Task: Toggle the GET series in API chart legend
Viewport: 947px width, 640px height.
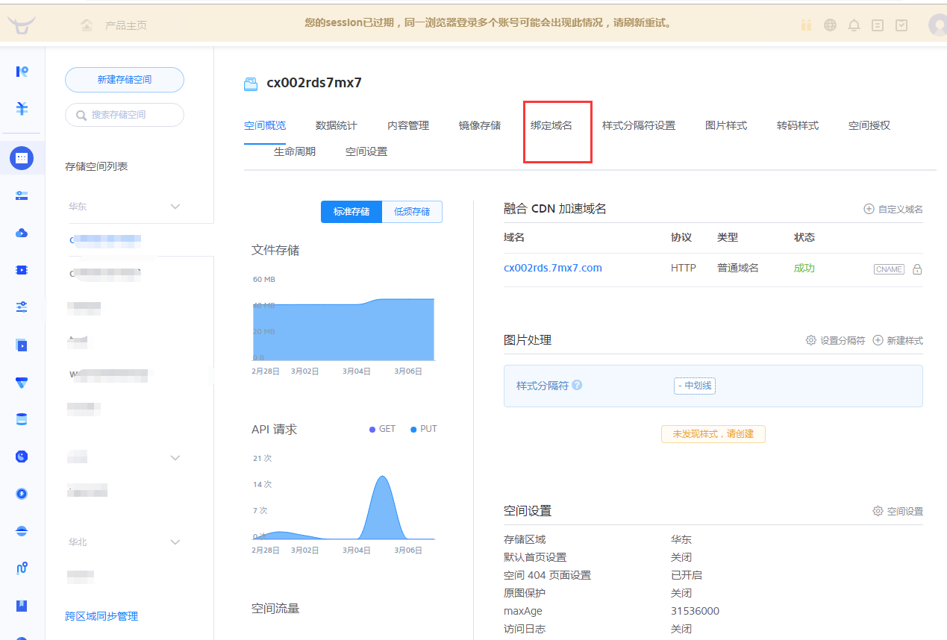Action: 383,429
